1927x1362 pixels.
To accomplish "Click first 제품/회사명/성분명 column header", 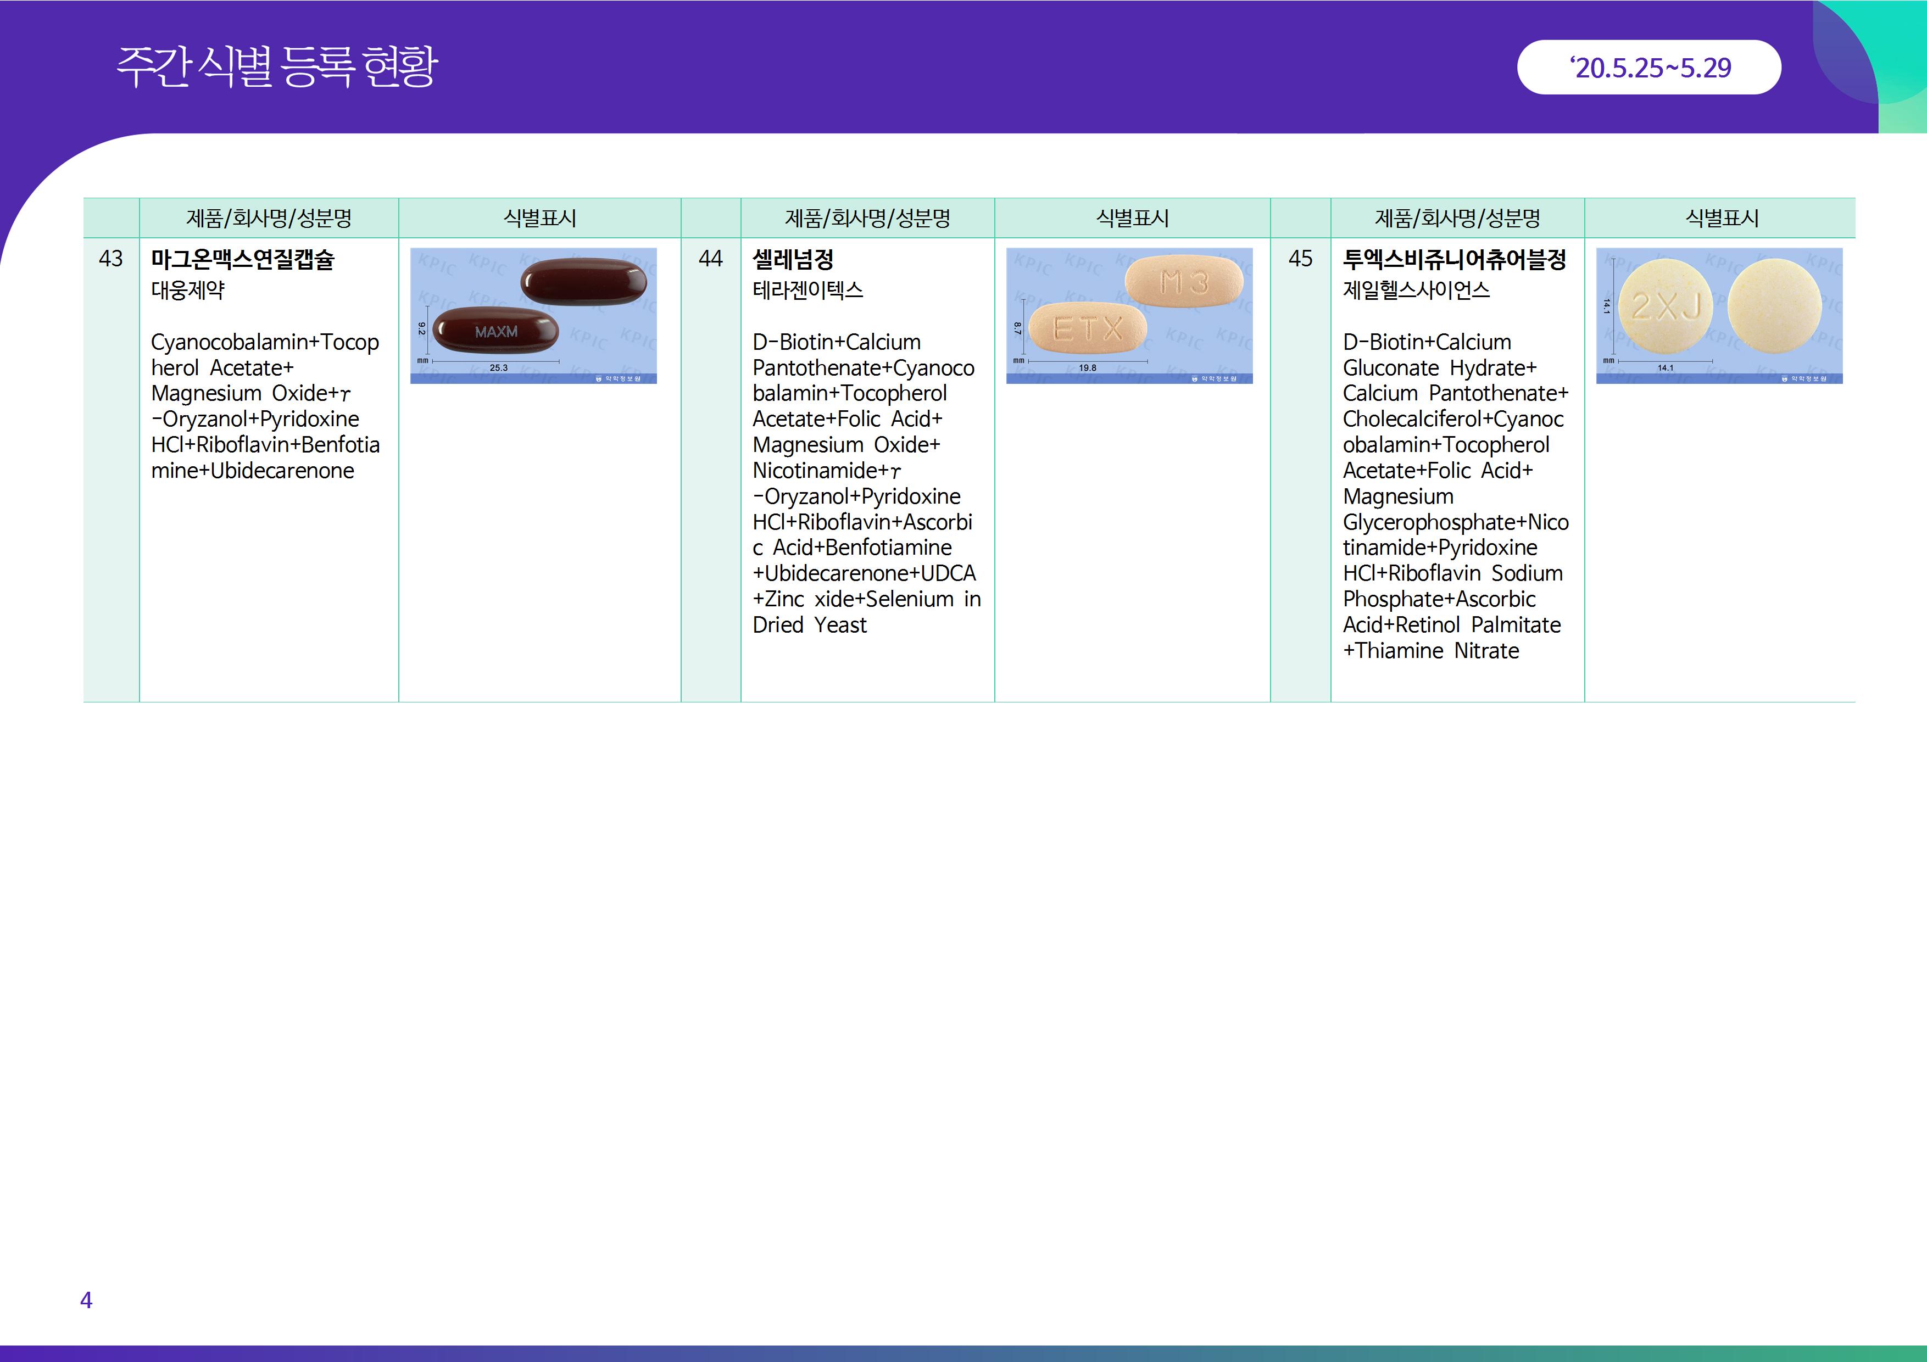I will tap(269, 218).
